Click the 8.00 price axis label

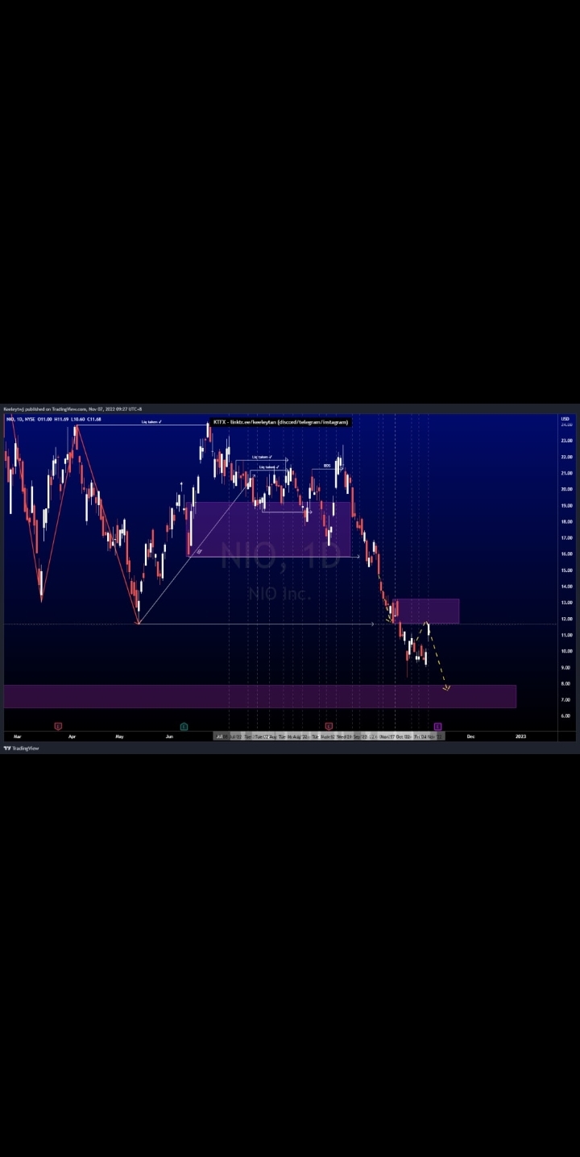point(566,683)
